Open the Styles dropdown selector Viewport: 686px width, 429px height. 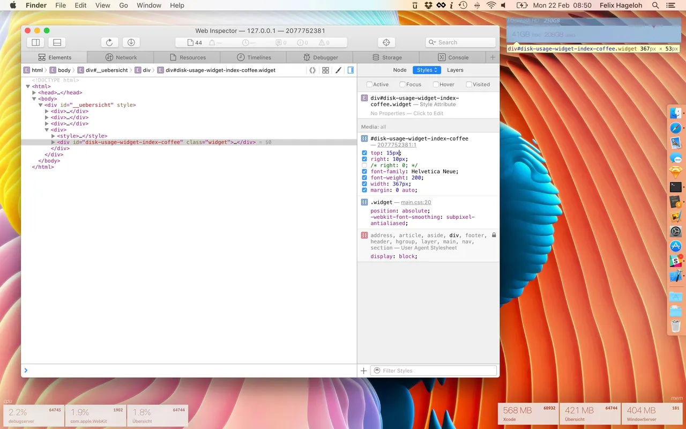click(427, 70)
